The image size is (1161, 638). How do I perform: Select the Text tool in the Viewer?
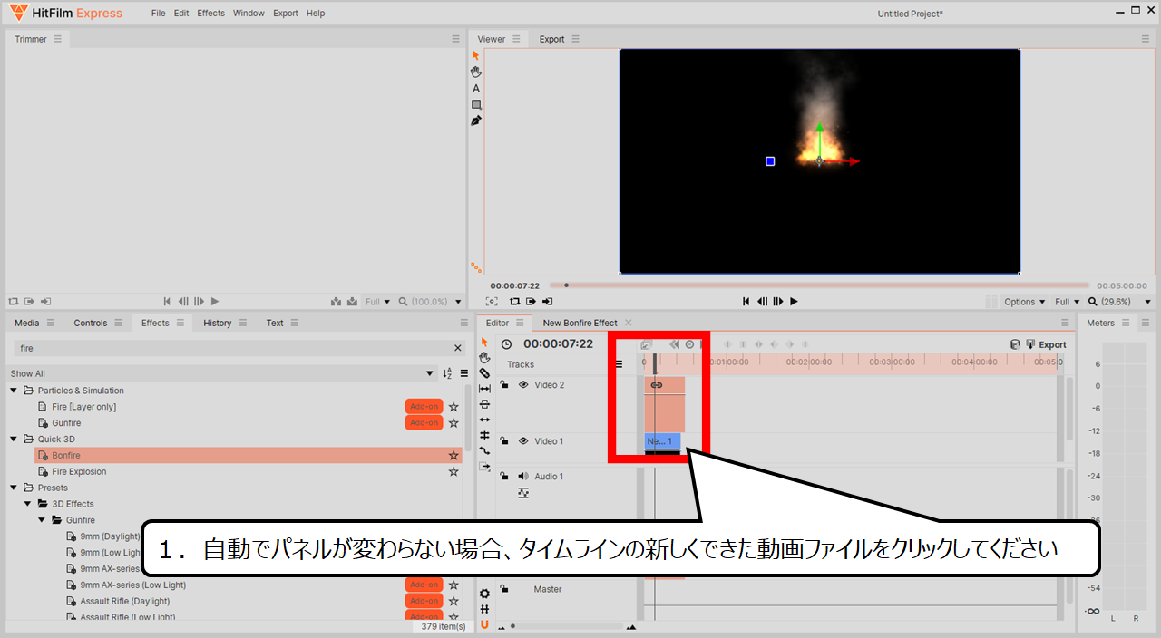pyautogui.click(x=476, y=89)
